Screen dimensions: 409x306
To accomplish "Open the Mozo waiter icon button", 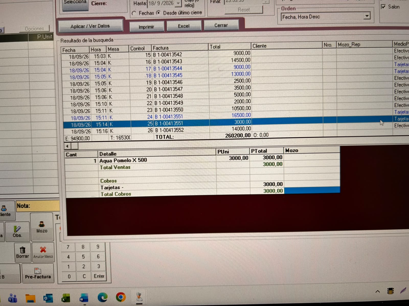I will point(42,227).
